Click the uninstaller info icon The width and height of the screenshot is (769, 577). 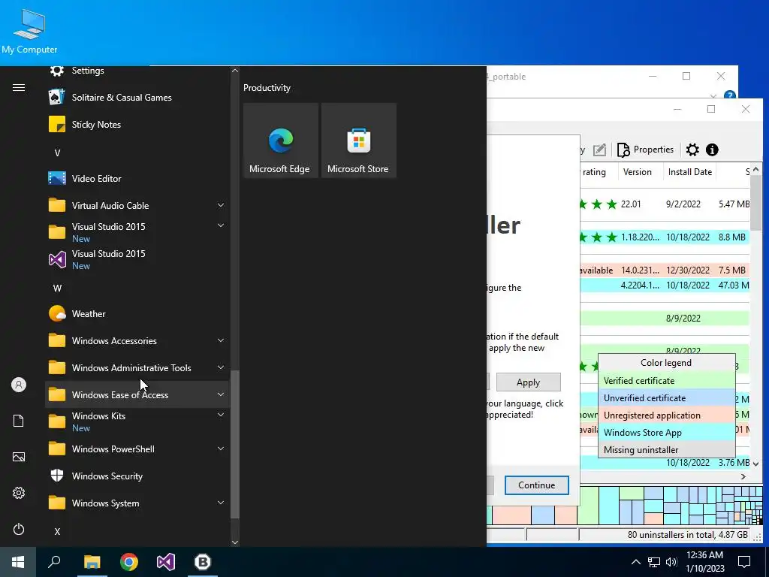click(712, 150)
